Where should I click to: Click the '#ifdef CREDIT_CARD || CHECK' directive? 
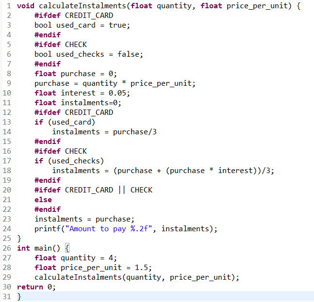[93, 190]
